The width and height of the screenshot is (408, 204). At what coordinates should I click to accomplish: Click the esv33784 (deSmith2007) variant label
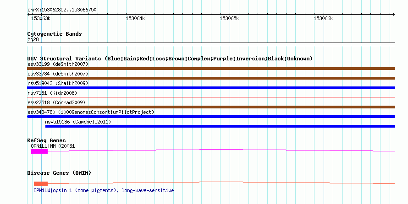point(58,74)
